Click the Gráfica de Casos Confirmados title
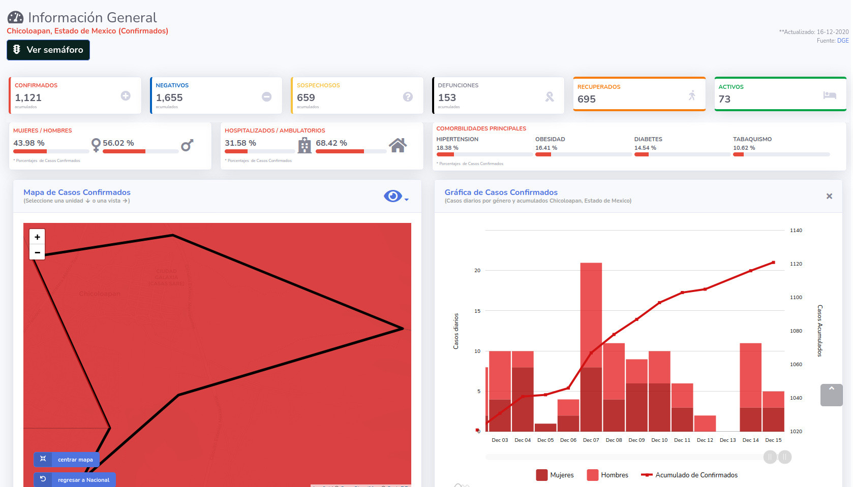 (x=501, y=192)
